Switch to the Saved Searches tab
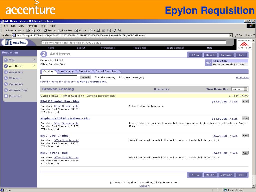 click(106, 71)
